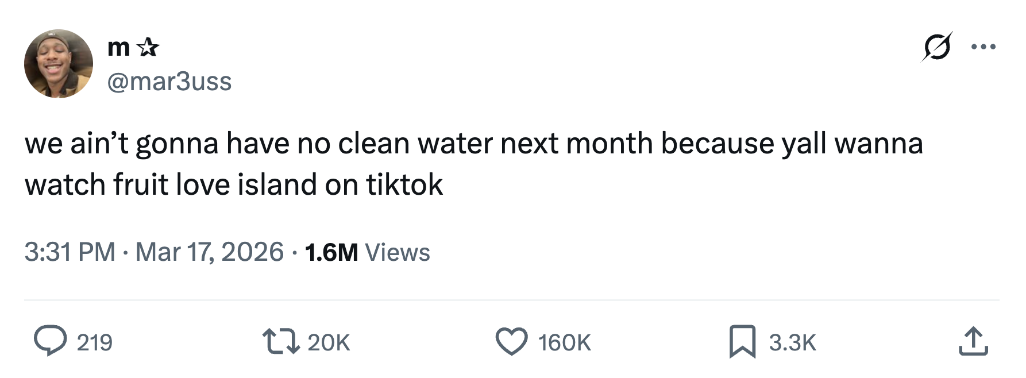Open the Grok explain-this-post icon
Screen dimensions: 1026x378
(937, 47)
